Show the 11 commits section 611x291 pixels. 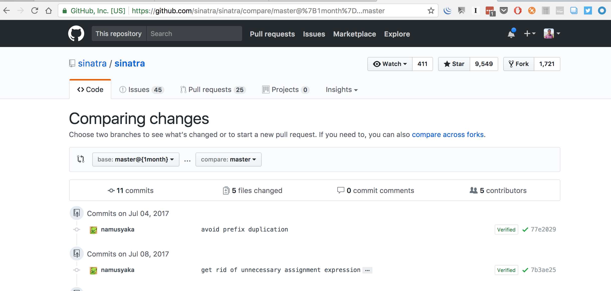(131, 190)
